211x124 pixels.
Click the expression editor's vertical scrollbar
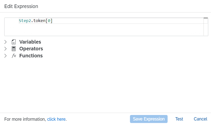[206, 27]
